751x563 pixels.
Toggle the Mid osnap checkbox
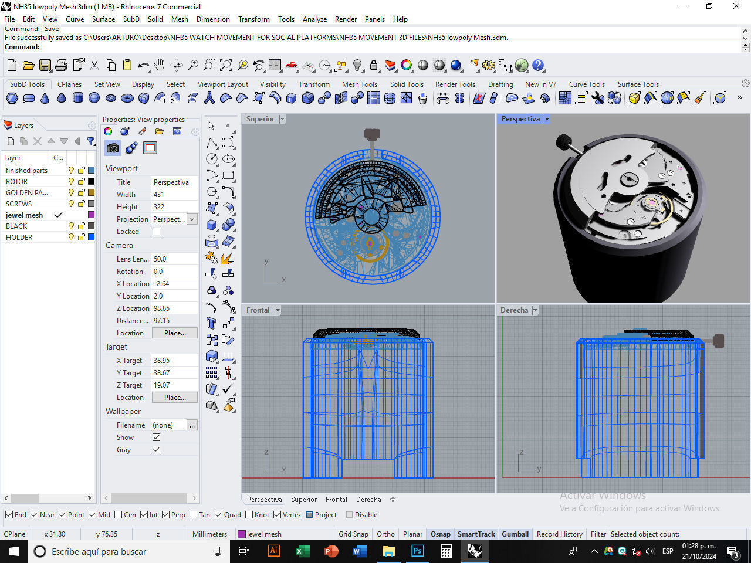tap(92, 515)
